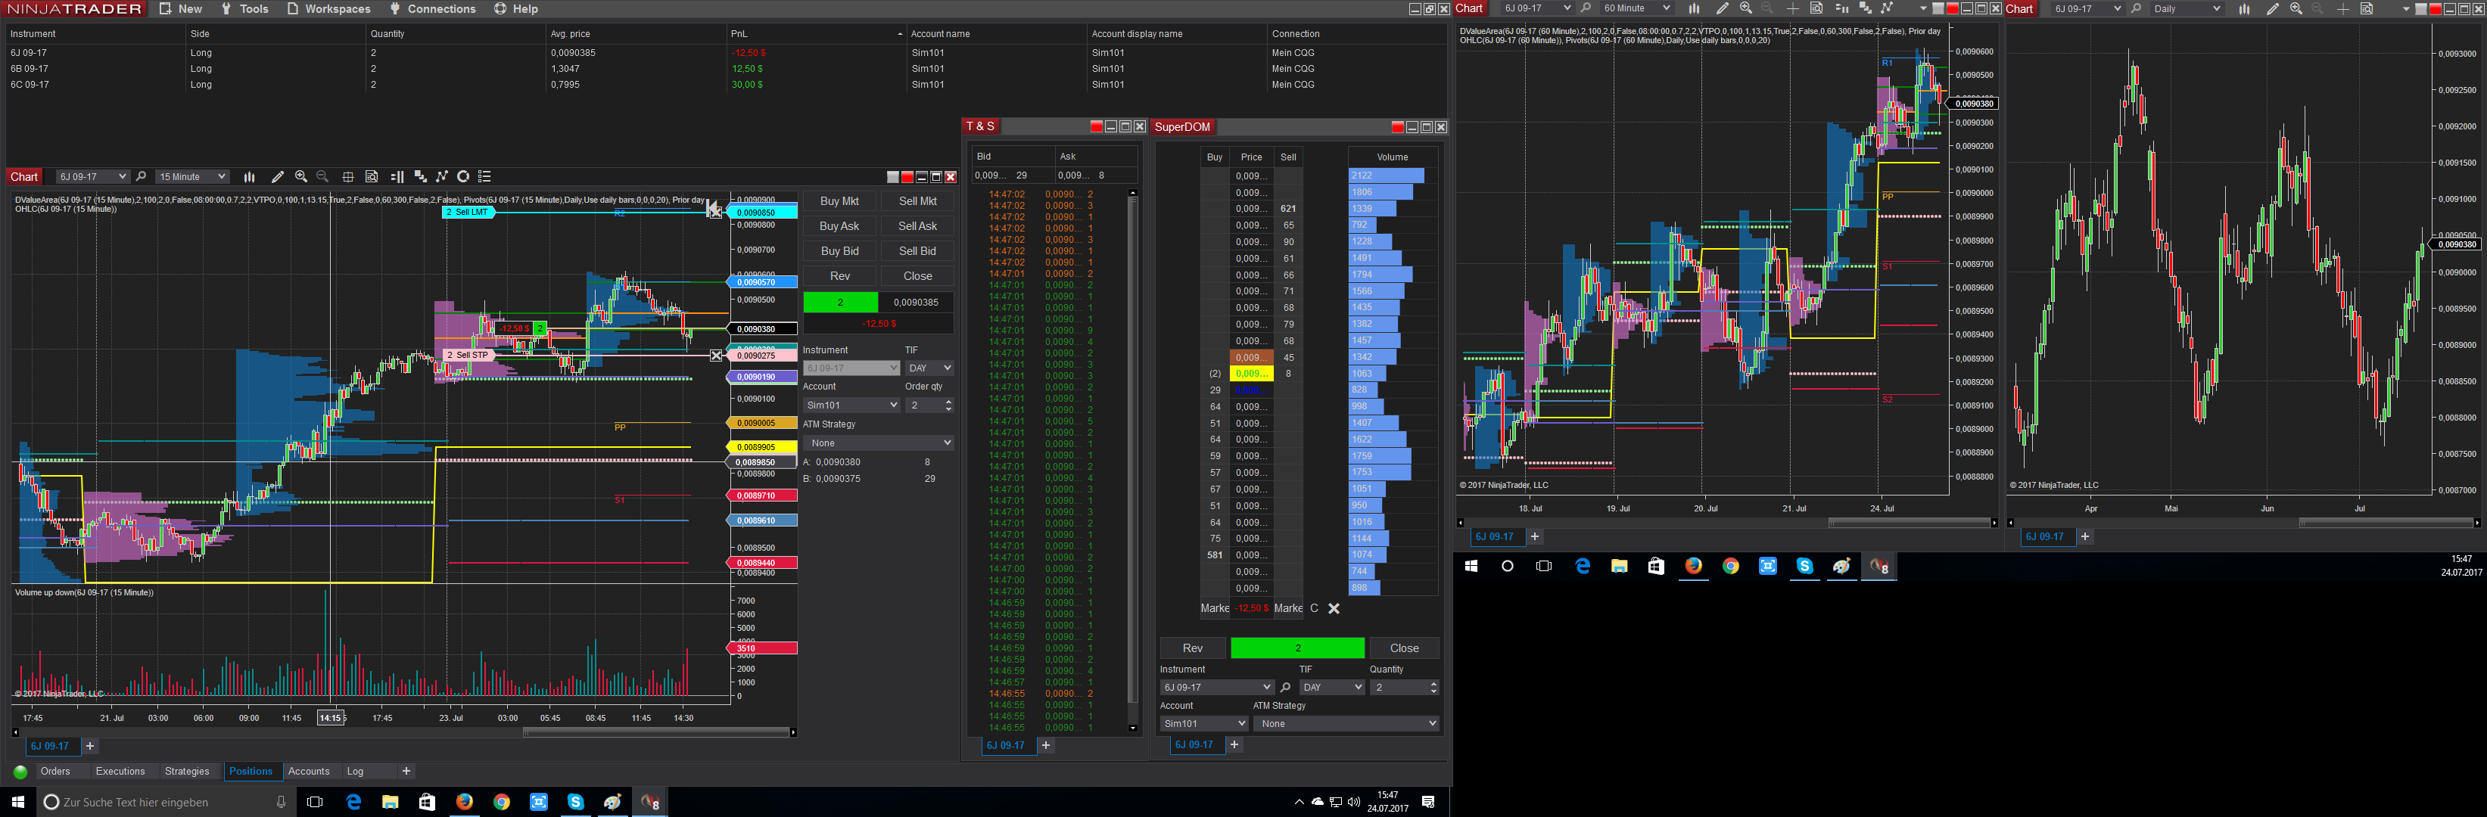Add new tab beside 6J 09-17 in SuperDOM
2487x817 pixels.
(x=1234, y=744)
